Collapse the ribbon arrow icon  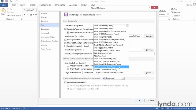[x=194, y=19]
